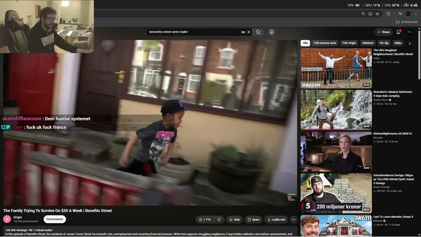The height and width of the screenshot is (237, 421).
Task: Open the All Bookmarks folder
Action: point(407,22)
